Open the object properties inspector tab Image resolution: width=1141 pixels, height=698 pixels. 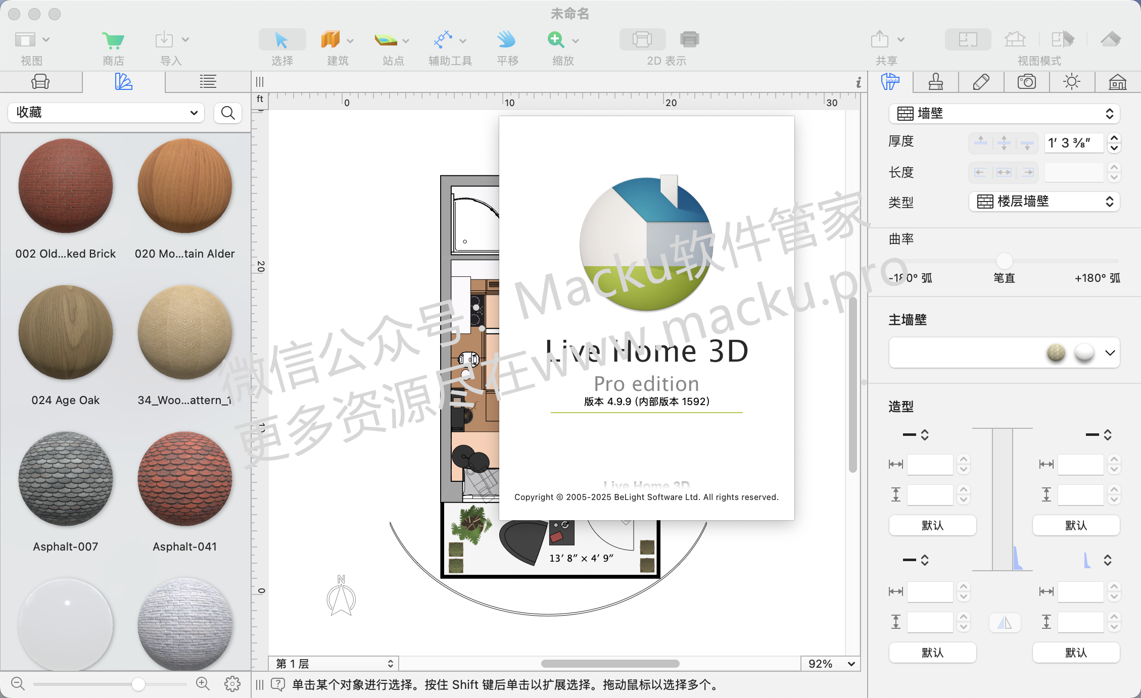tap(890, 82)
